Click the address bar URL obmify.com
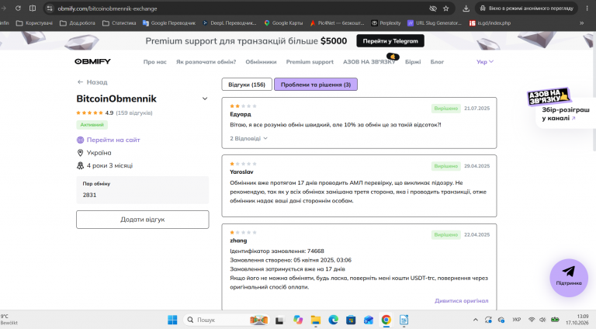 coord(107,9)
